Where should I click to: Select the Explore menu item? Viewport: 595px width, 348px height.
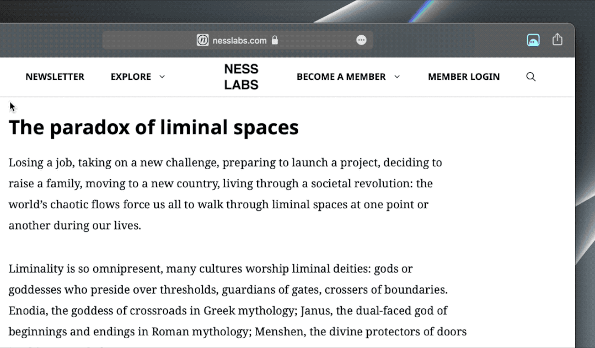click(x=131, y=77)
